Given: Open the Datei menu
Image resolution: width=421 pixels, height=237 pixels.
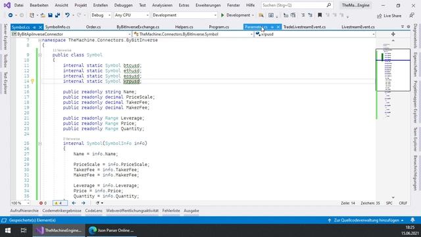Looking at the screenshot, I should coord(19,5).
